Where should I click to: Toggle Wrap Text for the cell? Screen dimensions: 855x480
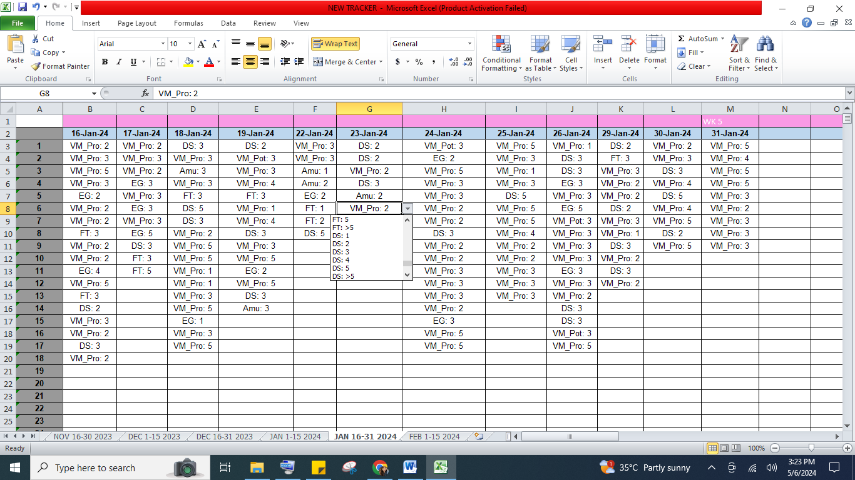[335, 44]
